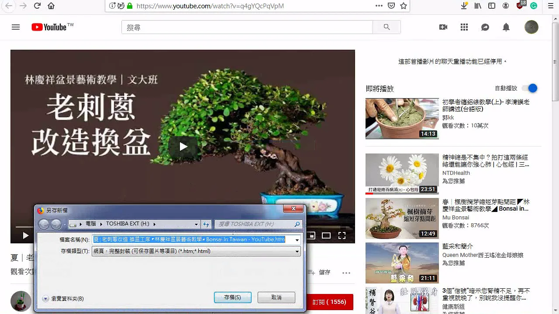Viewport: 559px width, 314px height.
Task: Show the site security padlock info
Action: tap(129, 6)
